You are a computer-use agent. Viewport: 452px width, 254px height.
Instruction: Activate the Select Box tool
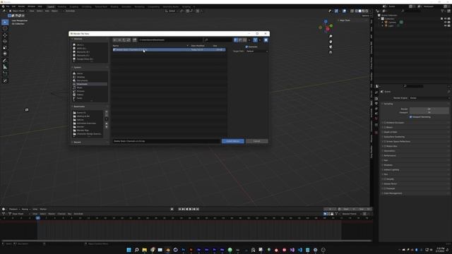tap(5, 22)
